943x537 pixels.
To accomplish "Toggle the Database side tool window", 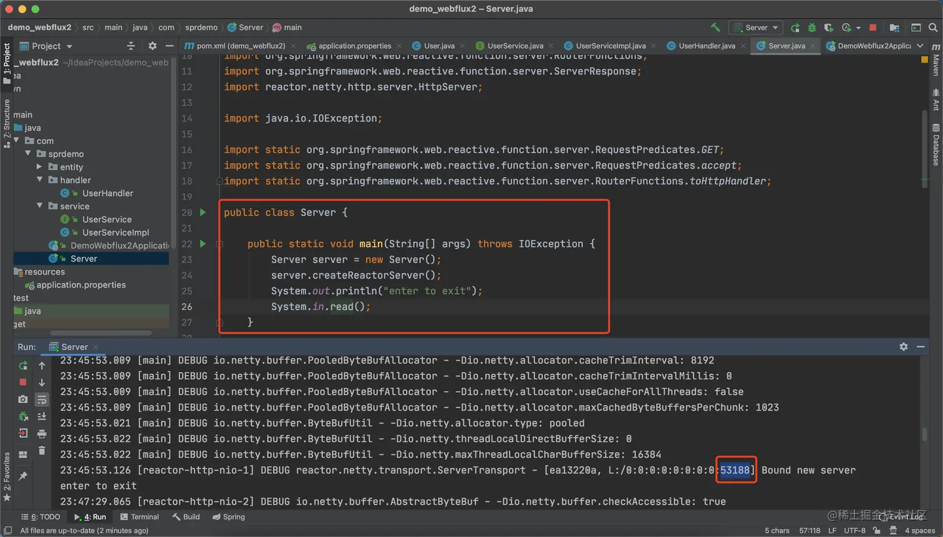I will [x=936, y=145].
